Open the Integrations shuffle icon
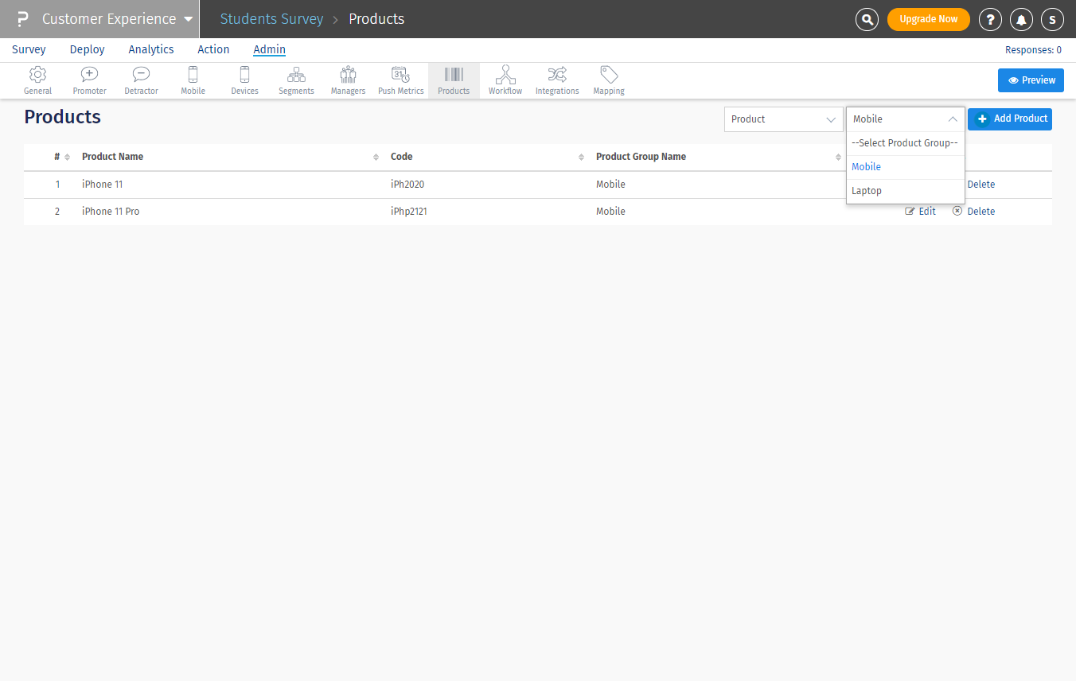 (557, 76)
